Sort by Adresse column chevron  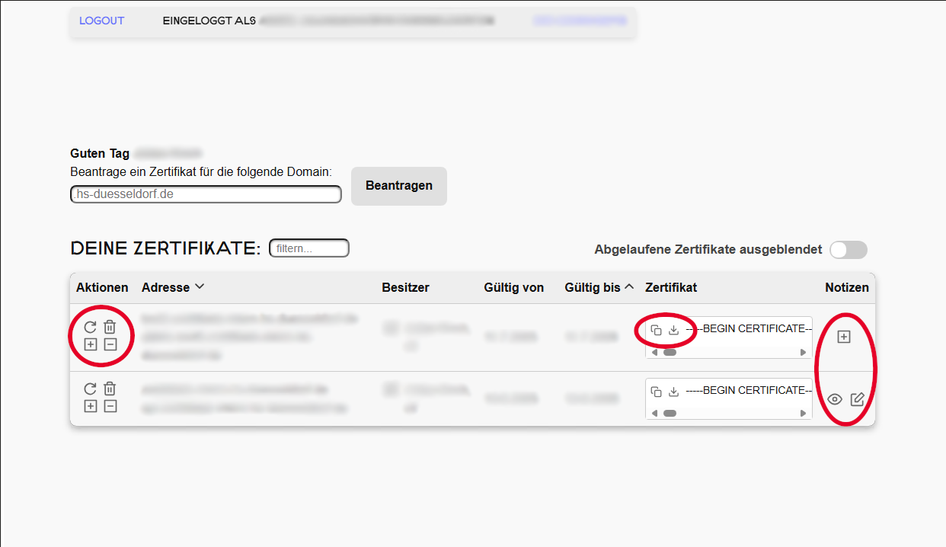pos(200,287)
